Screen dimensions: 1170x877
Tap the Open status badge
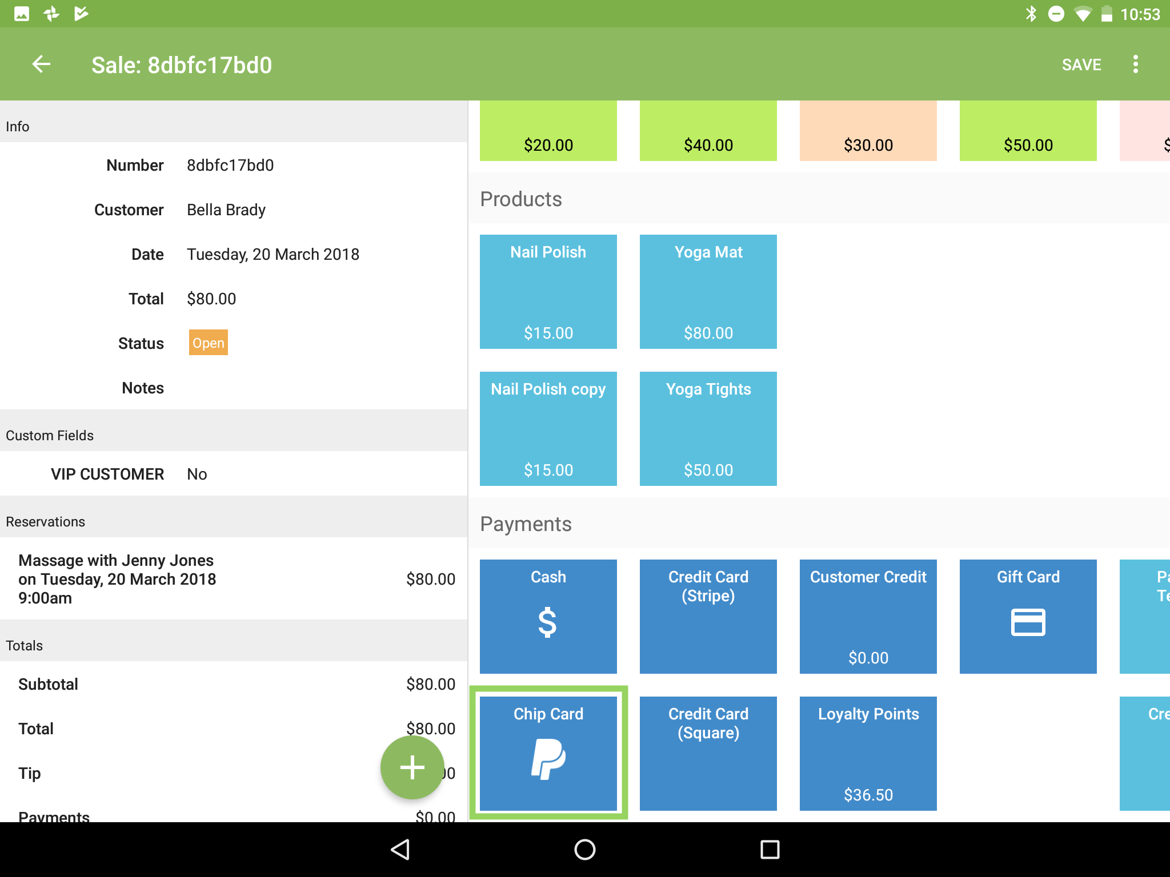click(209, 343)
